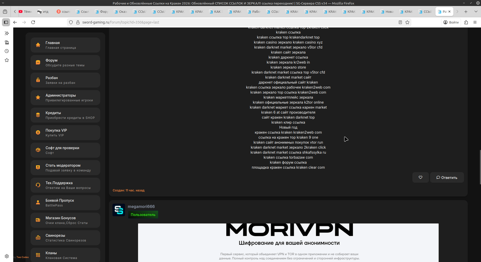Open a new tab with plus
481x262 pixels.
tap(466, 12)
